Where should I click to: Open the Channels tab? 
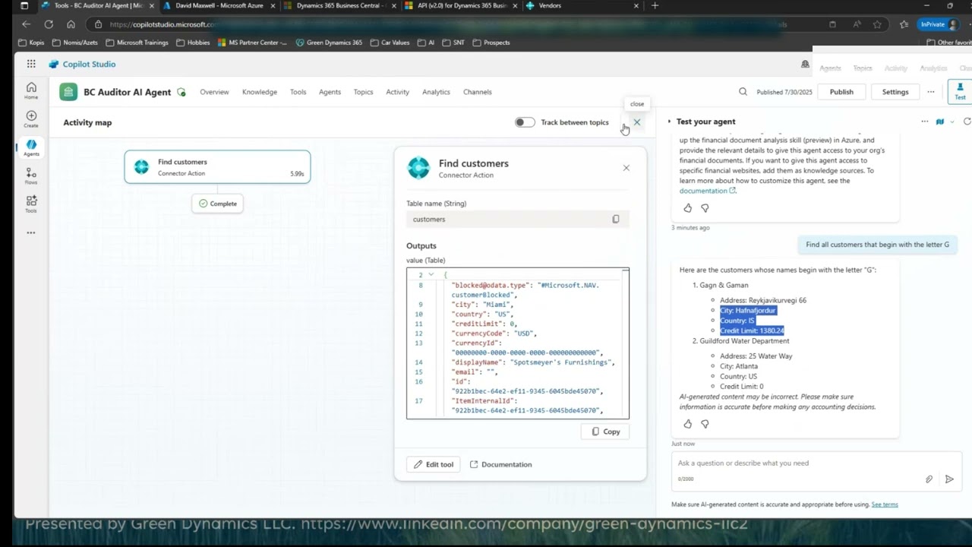(x=478, y=92)
